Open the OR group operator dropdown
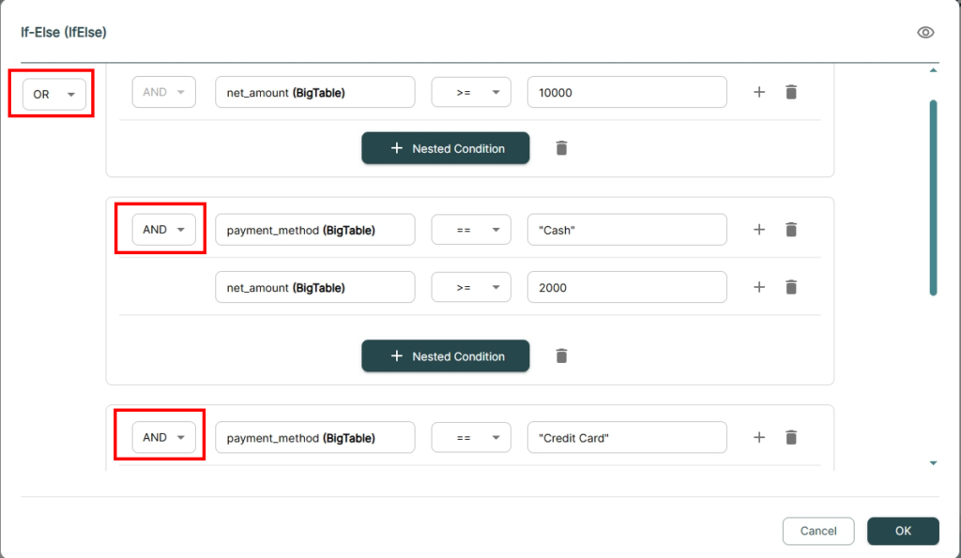The width and height of the screenshot is (961, 558). coord(53,95)
